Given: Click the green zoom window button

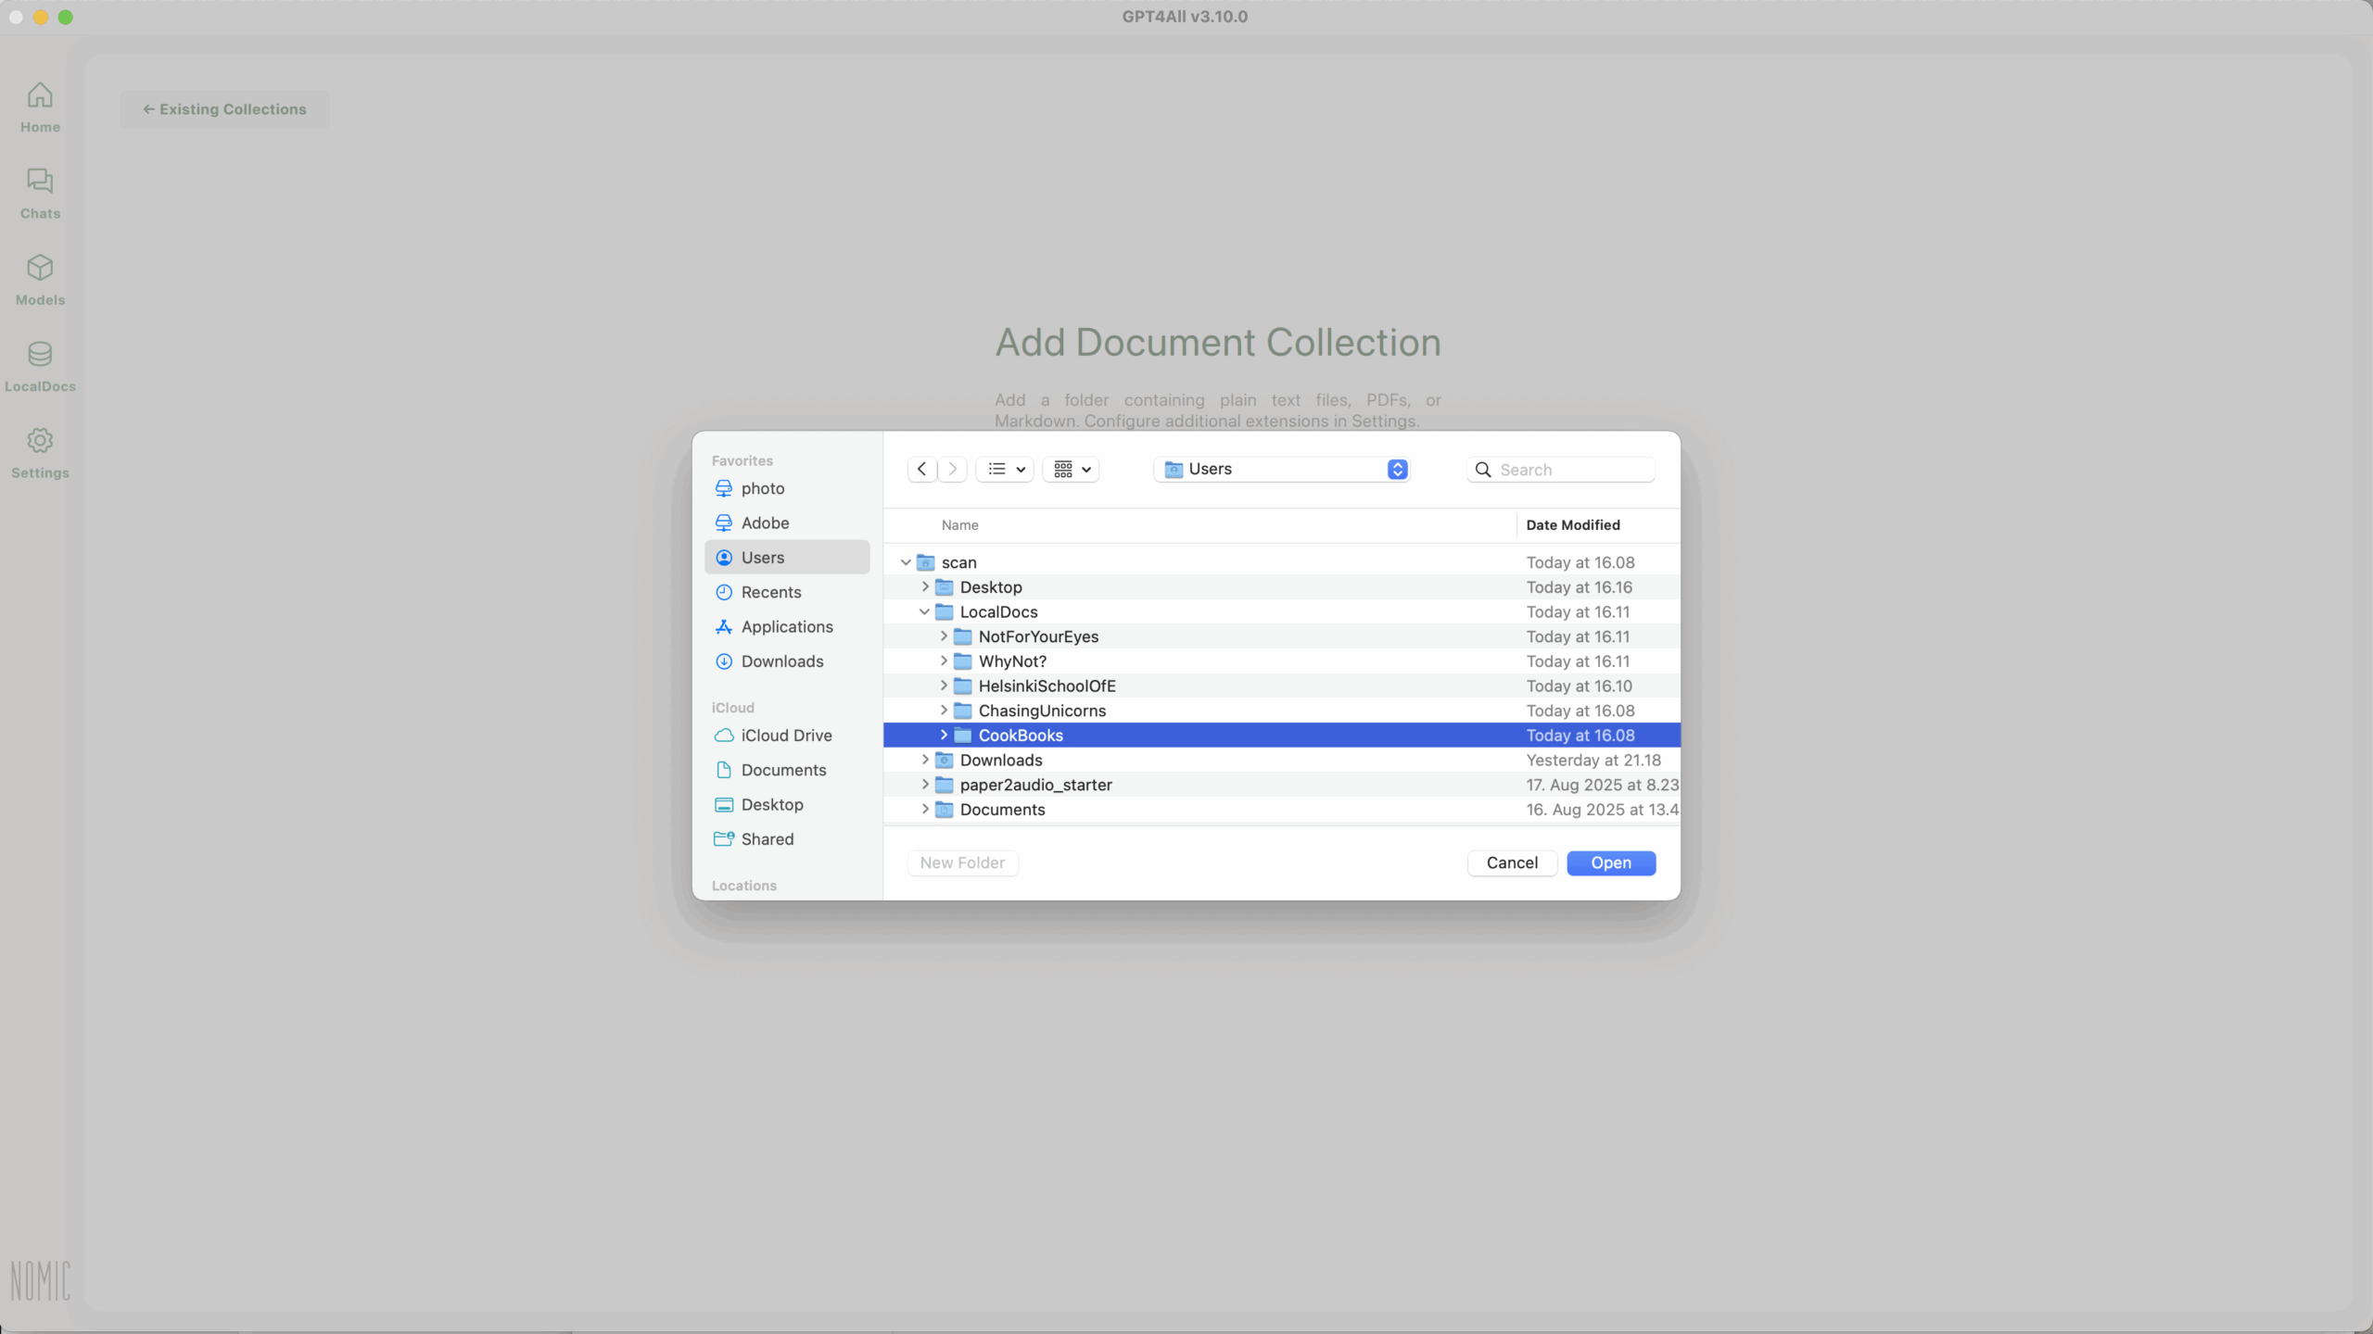Looking at the screenshot, I should tap(66, 17).
